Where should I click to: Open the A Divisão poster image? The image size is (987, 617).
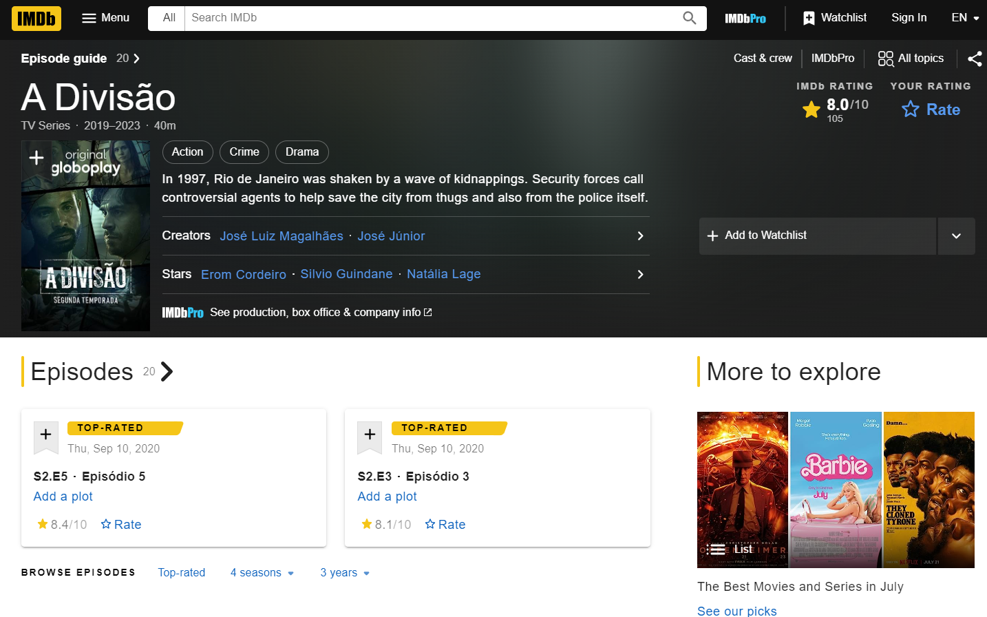point(85,236)
